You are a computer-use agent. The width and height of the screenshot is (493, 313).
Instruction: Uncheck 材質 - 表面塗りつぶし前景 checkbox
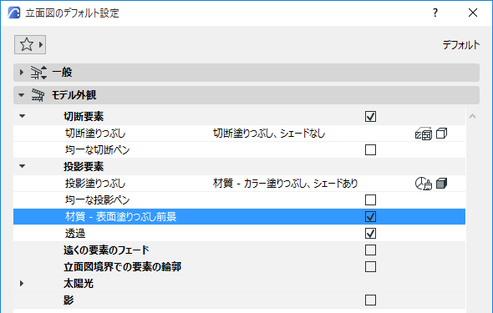[370, 217]
